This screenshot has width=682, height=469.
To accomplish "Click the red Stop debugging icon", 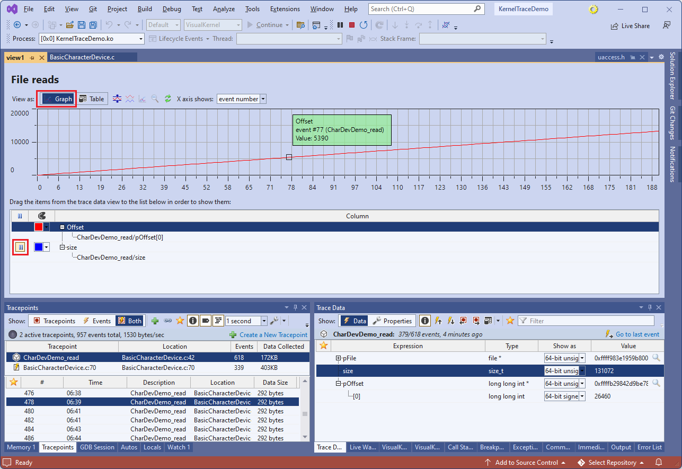I will click(351, 25).
